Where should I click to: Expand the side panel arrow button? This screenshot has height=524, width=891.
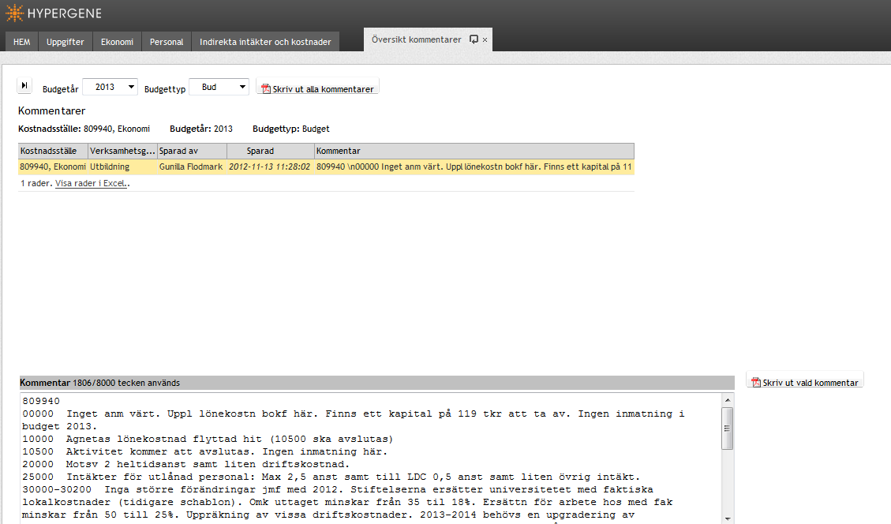coord(24,85)
